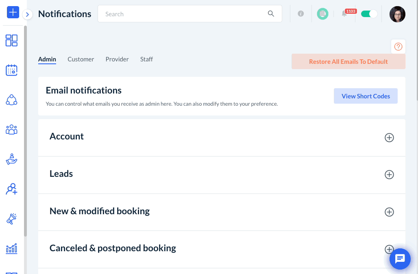Expand the Account section

pos(389,137)
